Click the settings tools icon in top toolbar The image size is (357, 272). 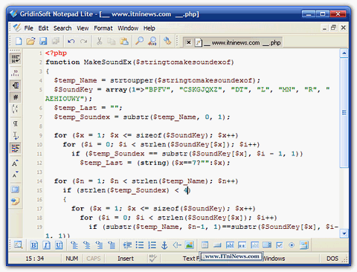[x=167, y=41]
